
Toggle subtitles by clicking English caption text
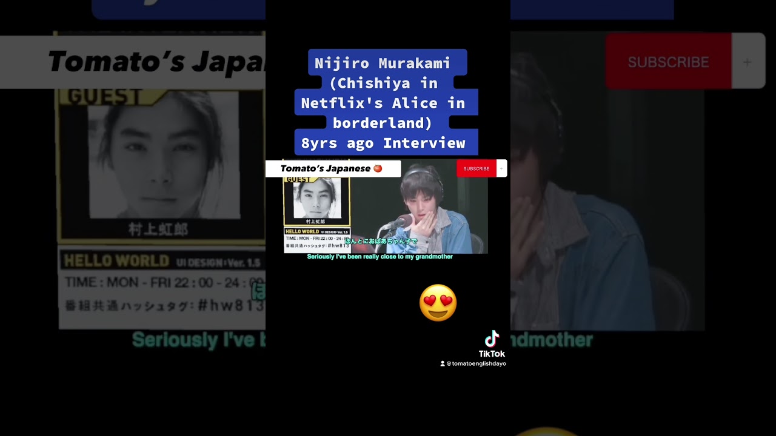(x=380, y=256)
